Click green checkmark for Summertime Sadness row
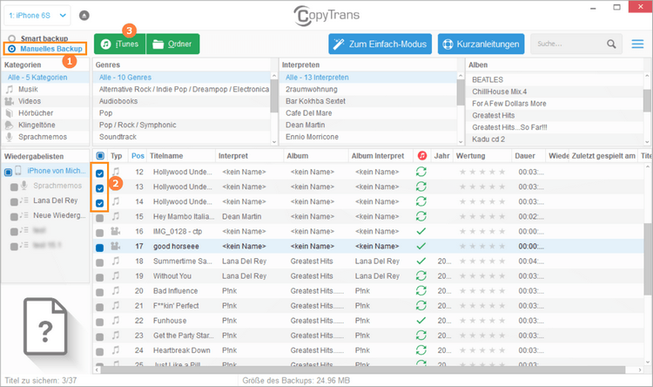The width and height of the screenshot is (653, 387). pyautogui.click(x=421, y=261)
